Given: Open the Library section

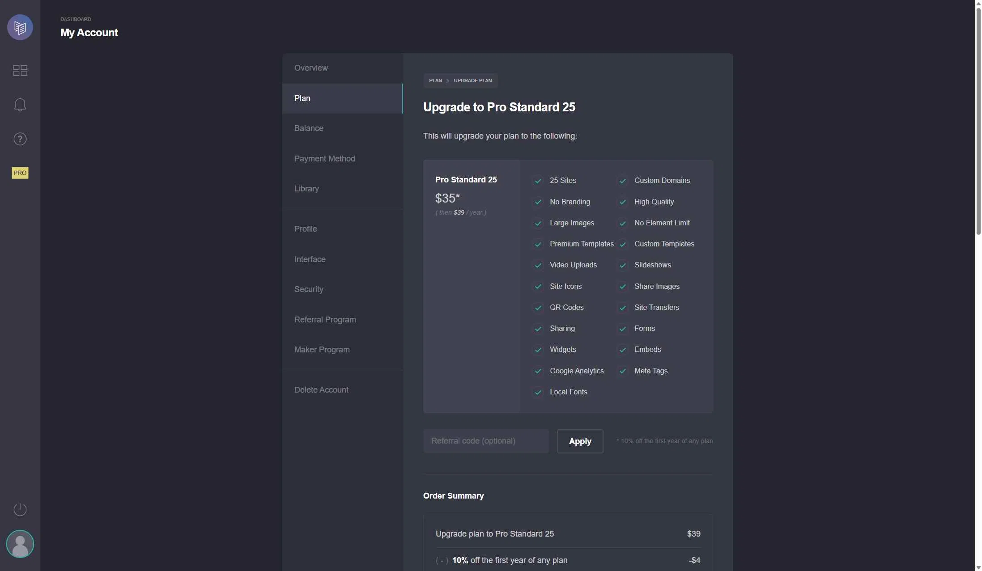Looking at the screenshot, I should (306, 188).
